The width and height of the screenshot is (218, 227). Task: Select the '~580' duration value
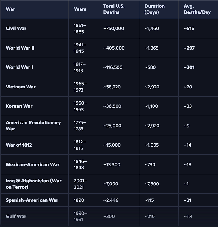pos(150,67)
